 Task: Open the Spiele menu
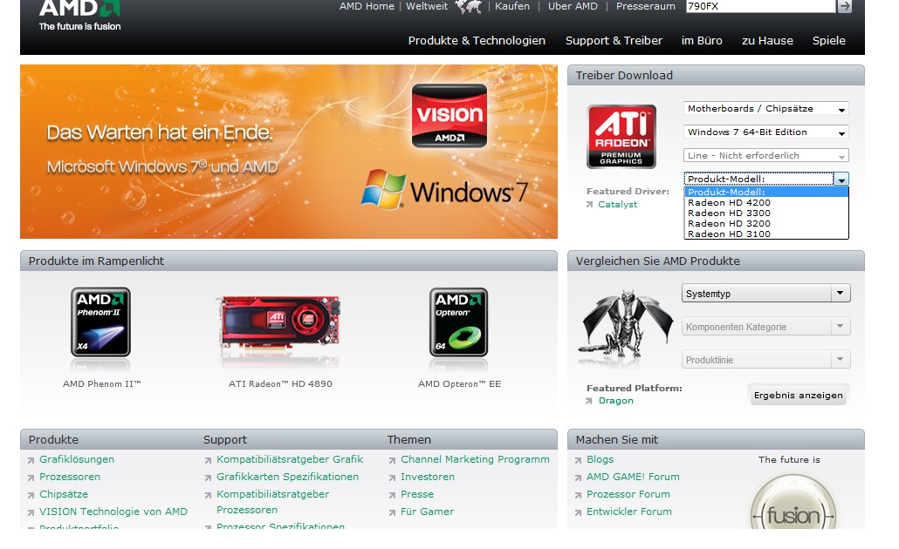coord(828,41)
